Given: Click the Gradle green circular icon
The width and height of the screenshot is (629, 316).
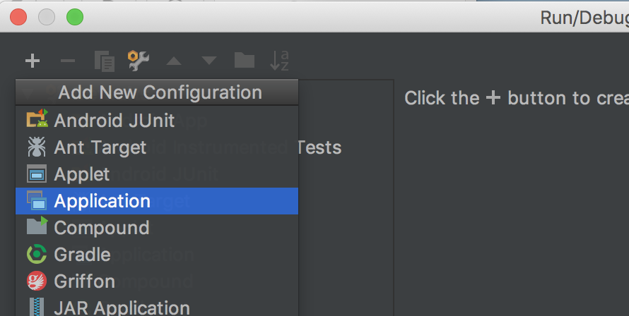Looking at the screenshot, I should pyautogui.click(x=36, y=255).
